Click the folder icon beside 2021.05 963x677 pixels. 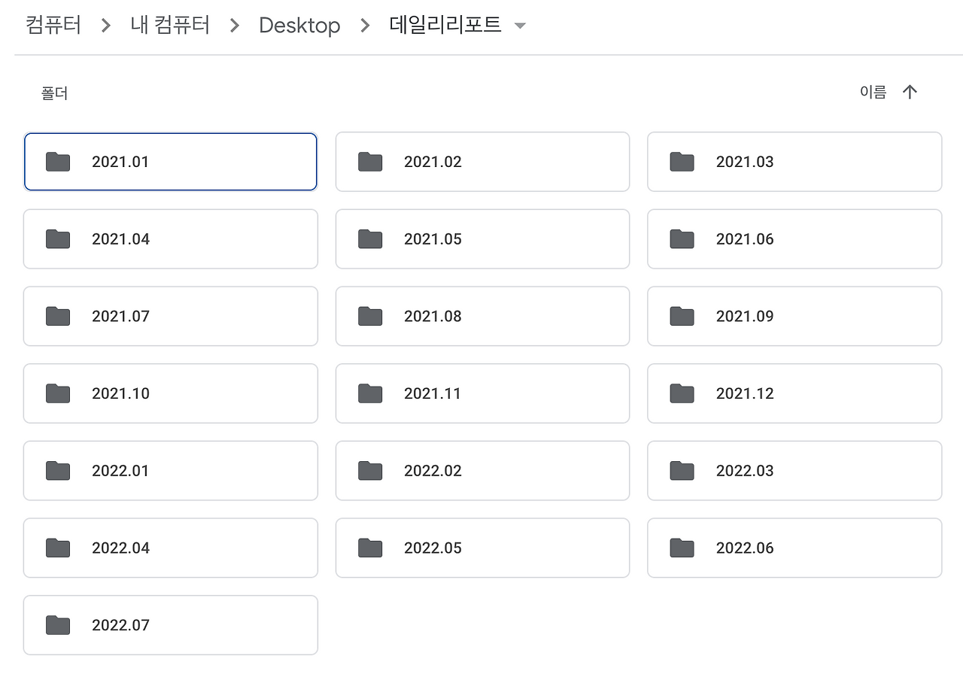(x=369, y=238)
